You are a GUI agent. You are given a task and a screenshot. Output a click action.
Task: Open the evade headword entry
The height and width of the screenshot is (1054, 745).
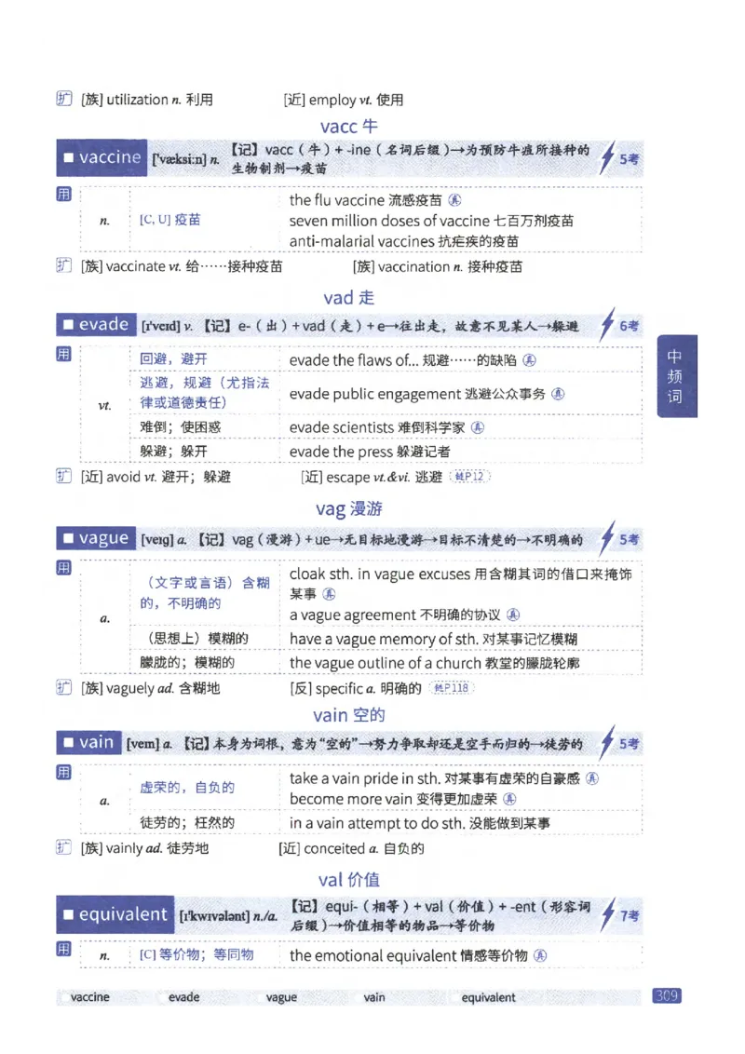pos(94,325)
